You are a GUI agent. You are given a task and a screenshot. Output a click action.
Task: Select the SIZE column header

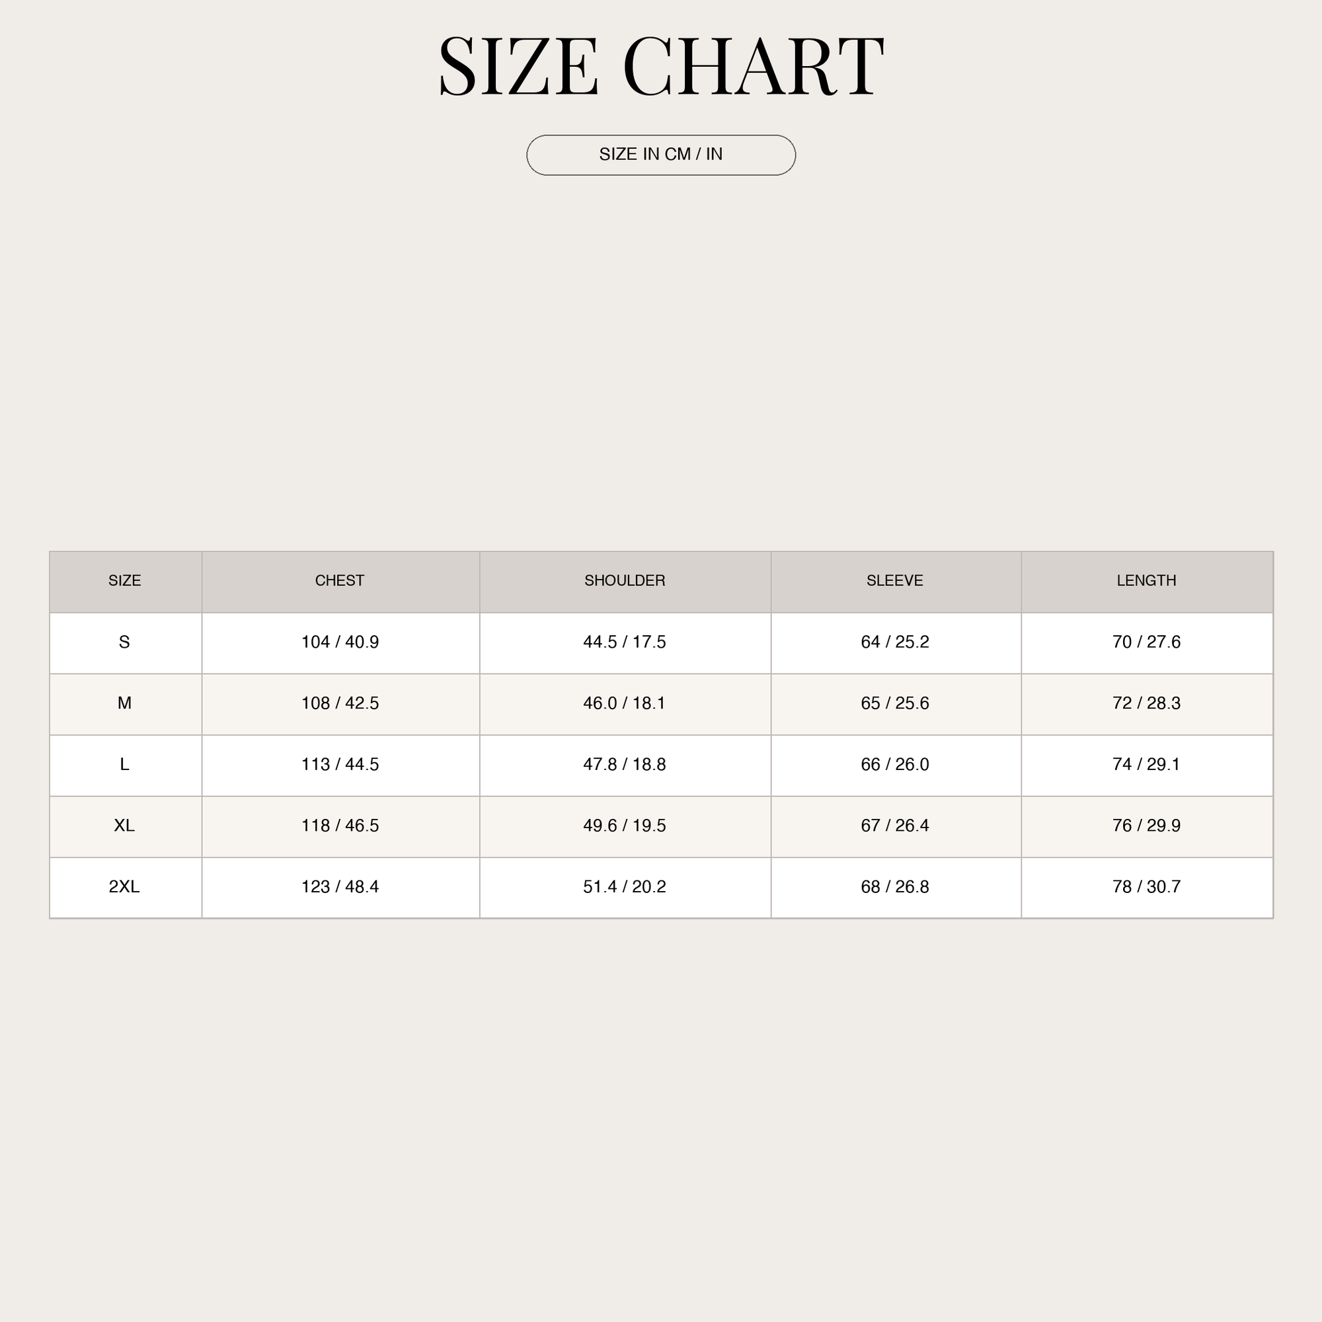tap(124, 580)
